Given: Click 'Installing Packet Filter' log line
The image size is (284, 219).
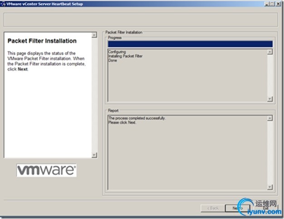Looking at the screenshot, I should point(125,56).
